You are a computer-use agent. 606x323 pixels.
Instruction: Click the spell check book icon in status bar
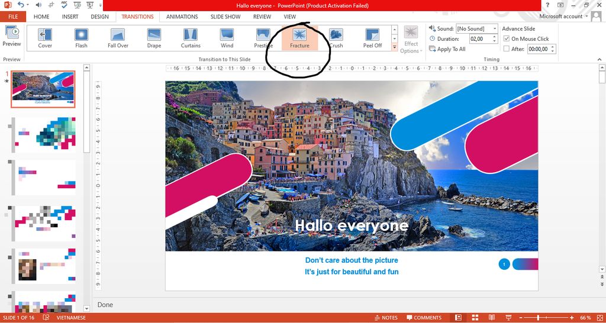pyautogui.click(x=46, y=318)
